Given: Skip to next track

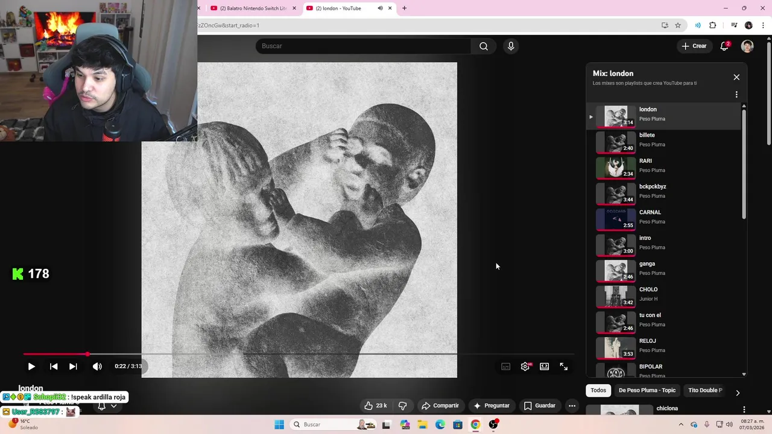Looking at the screenshot, I should pos(73,366).
